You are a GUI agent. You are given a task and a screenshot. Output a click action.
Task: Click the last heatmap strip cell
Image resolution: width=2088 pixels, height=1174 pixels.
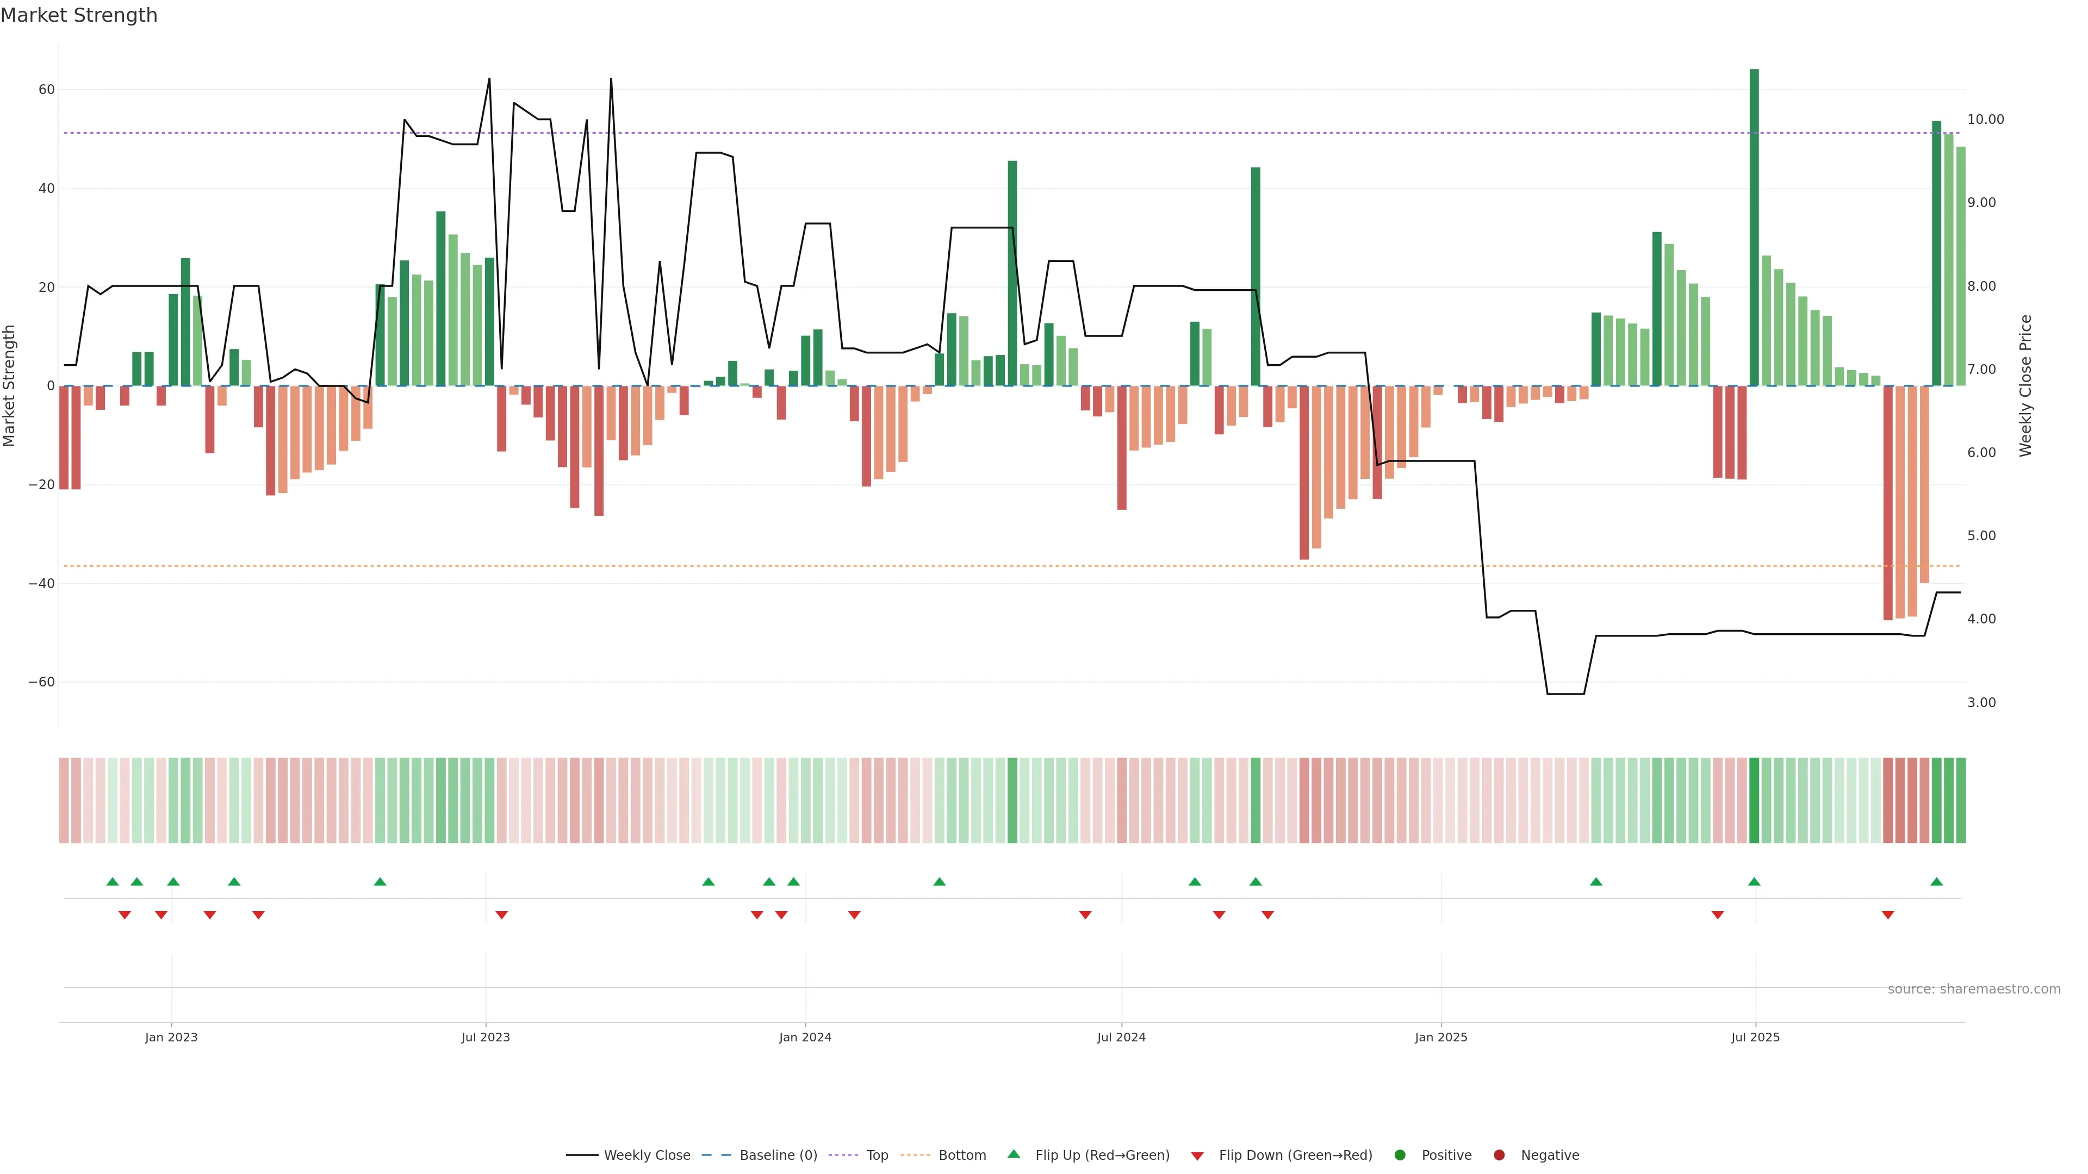coord(1961,801)
